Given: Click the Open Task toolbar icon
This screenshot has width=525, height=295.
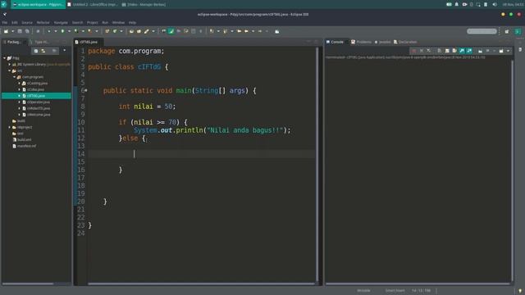Looking at the screenshot, I should pos(139,31).
